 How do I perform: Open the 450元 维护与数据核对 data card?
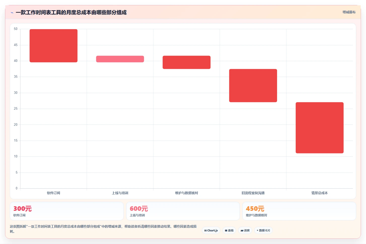[x=299, y=211]
